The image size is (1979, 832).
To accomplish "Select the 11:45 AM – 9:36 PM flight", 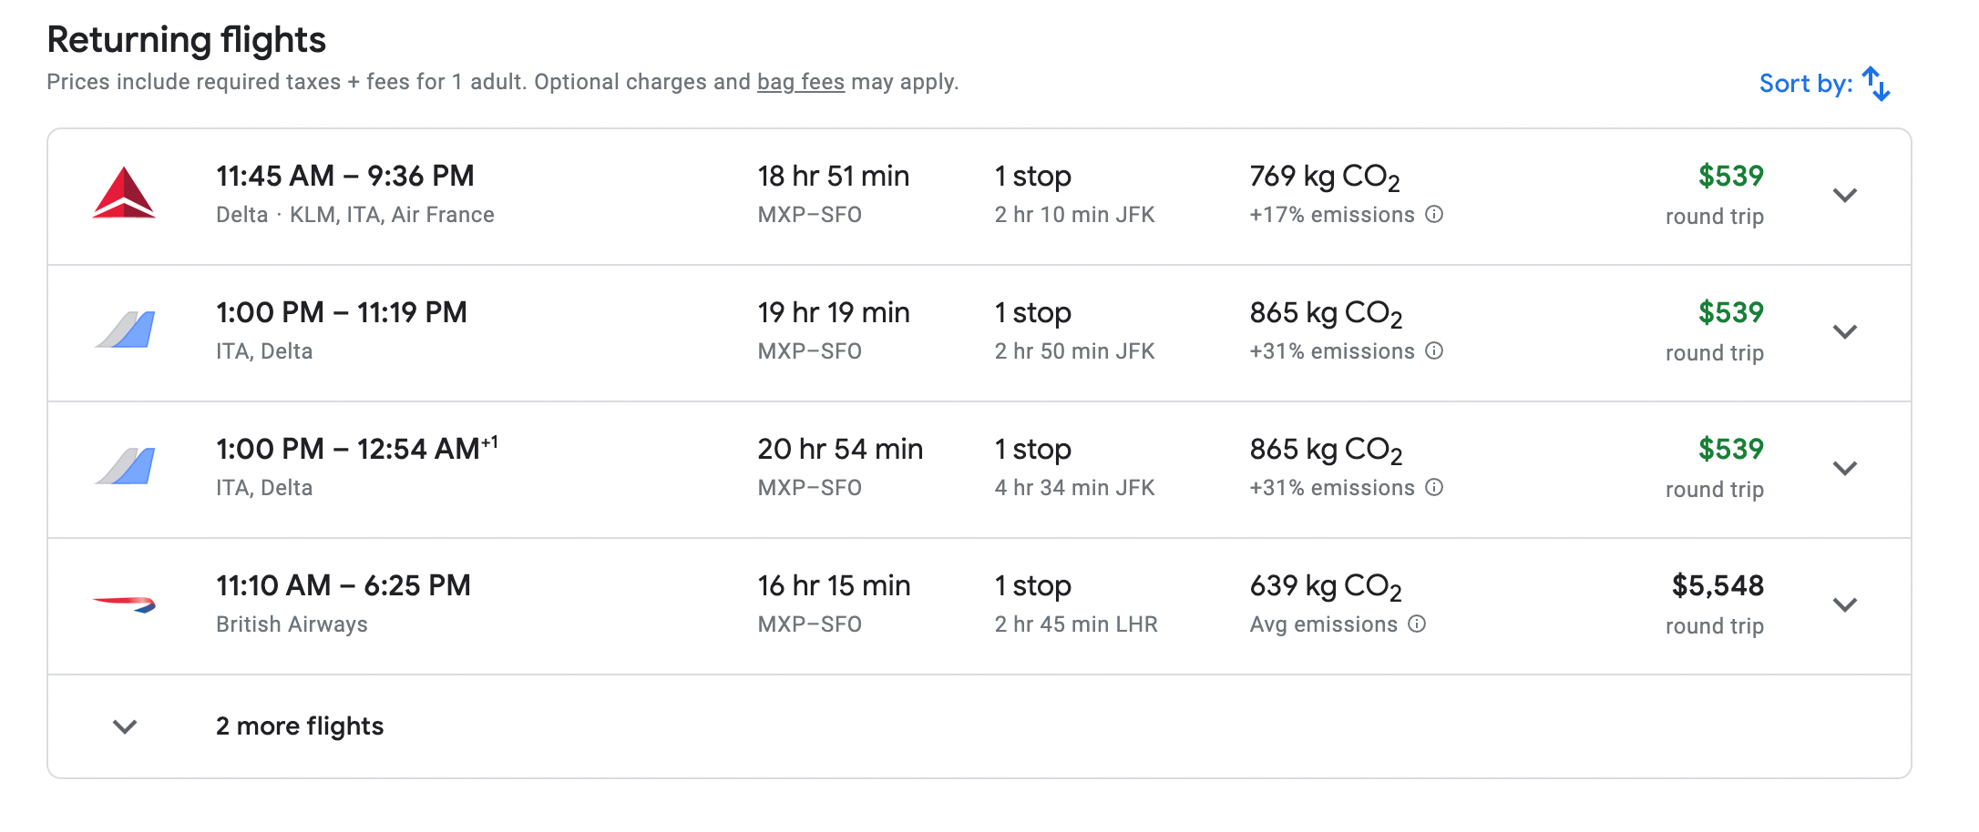I will tap(345, 177).
